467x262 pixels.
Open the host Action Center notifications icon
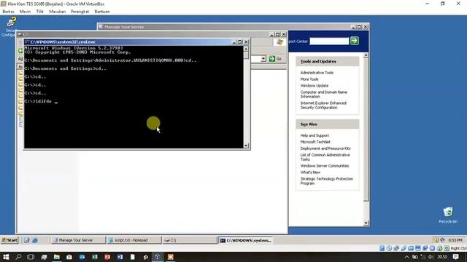(455, 257)
